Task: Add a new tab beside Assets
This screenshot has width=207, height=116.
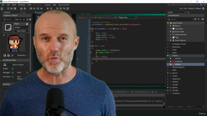Action: click(189, 12)
